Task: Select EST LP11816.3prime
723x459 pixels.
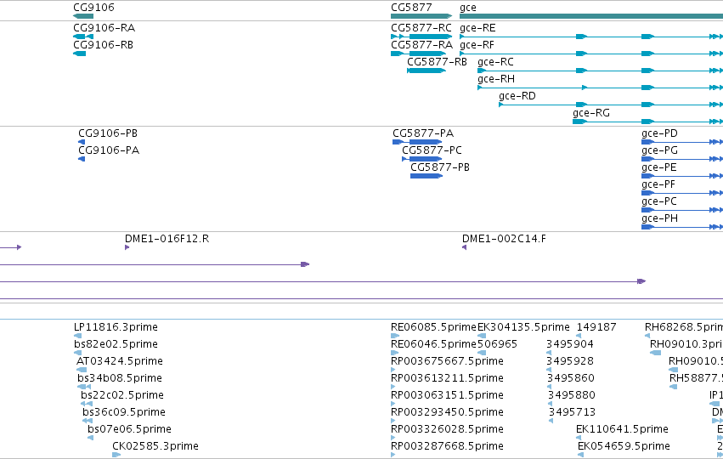Action: [x=116, y=327]
